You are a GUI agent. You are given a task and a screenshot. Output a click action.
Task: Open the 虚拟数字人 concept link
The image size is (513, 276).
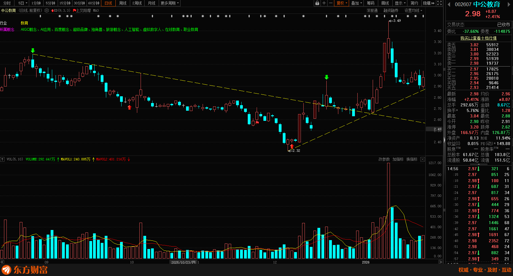pos(152,29)
